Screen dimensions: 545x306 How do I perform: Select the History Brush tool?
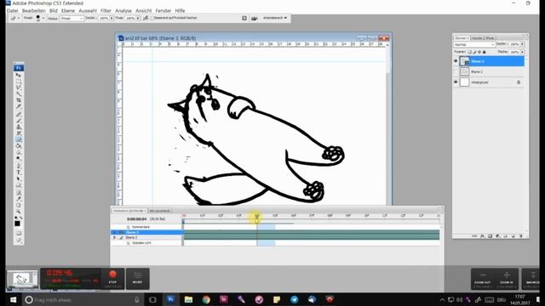19,133
